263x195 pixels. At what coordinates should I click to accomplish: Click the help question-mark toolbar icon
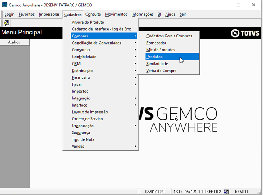pyautogui.click(x=6, y=23)
